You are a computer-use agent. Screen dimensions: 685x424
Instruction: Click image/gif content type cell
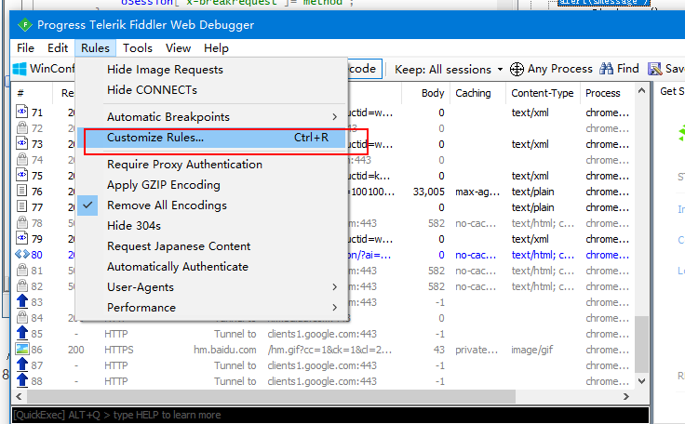pyautogui.click(x=532, y=350)
